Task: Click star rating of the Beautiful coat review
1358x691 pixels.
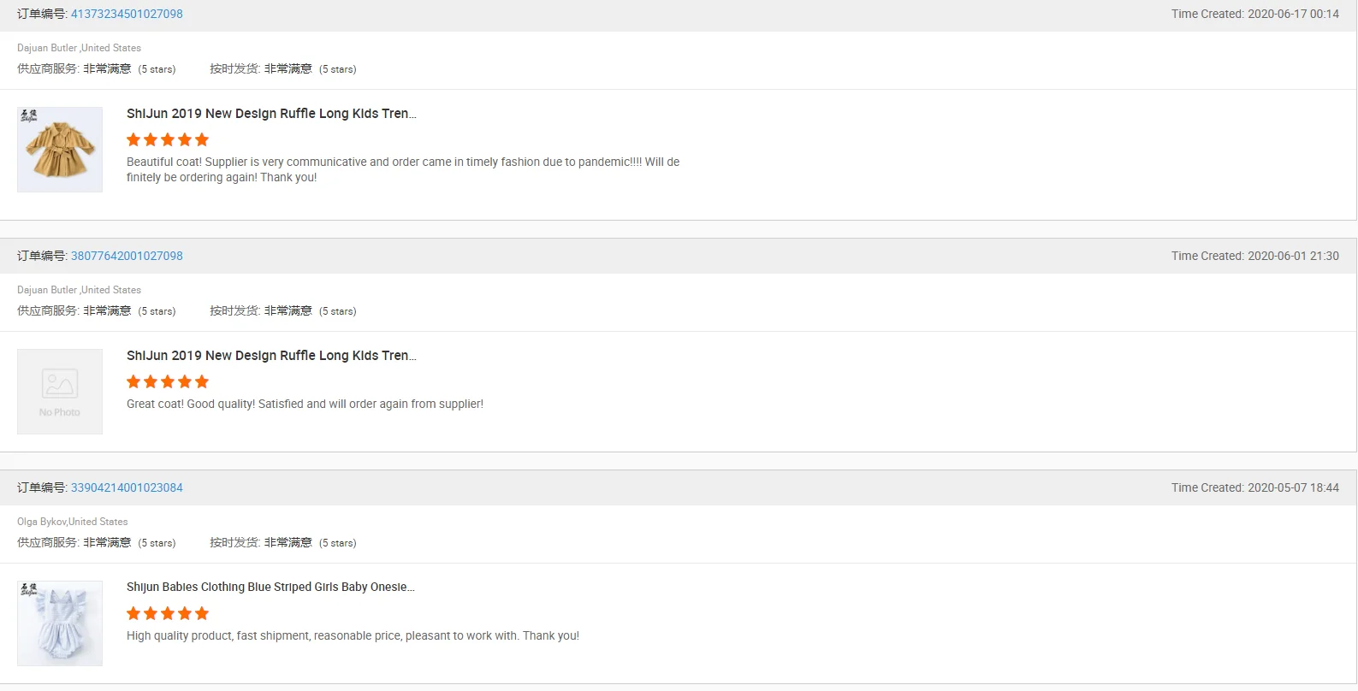Action: (x=168, y=139)
